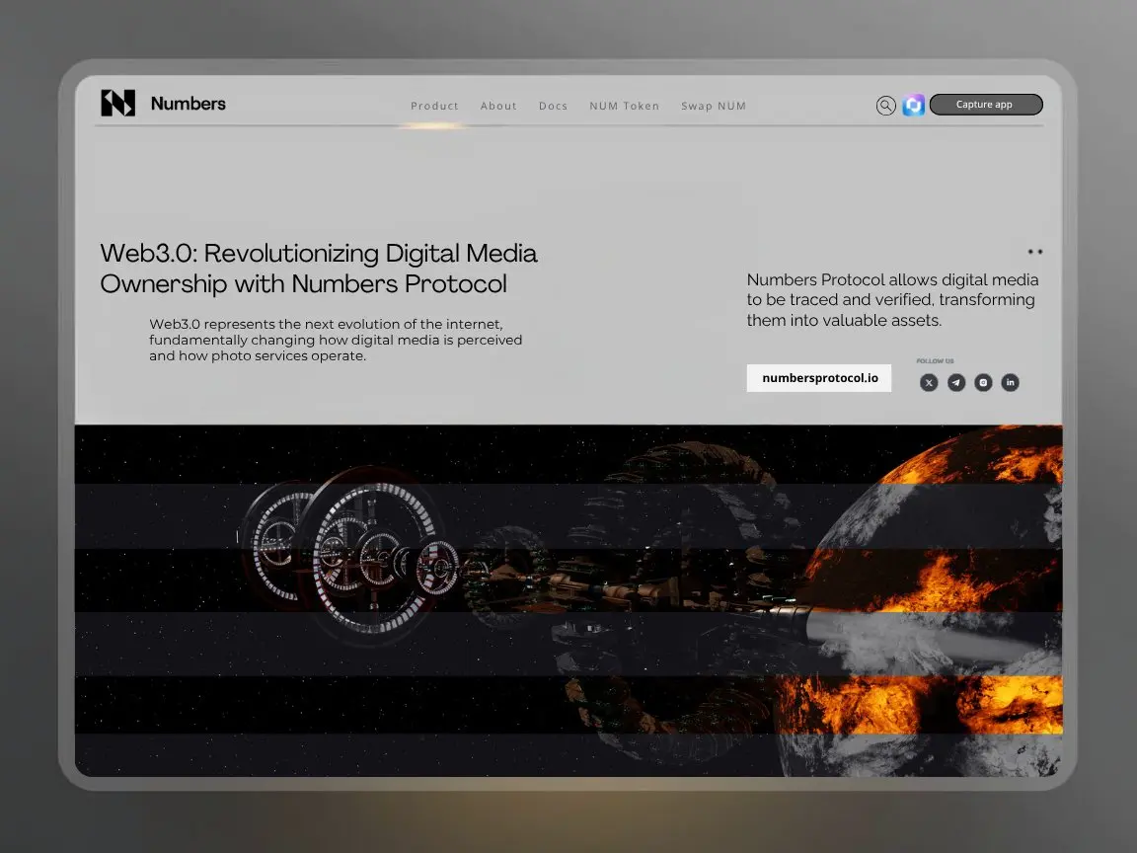This screenshot has height=853, width=1137.
Task: Open the About menu item
Action: tap(498, 106)
